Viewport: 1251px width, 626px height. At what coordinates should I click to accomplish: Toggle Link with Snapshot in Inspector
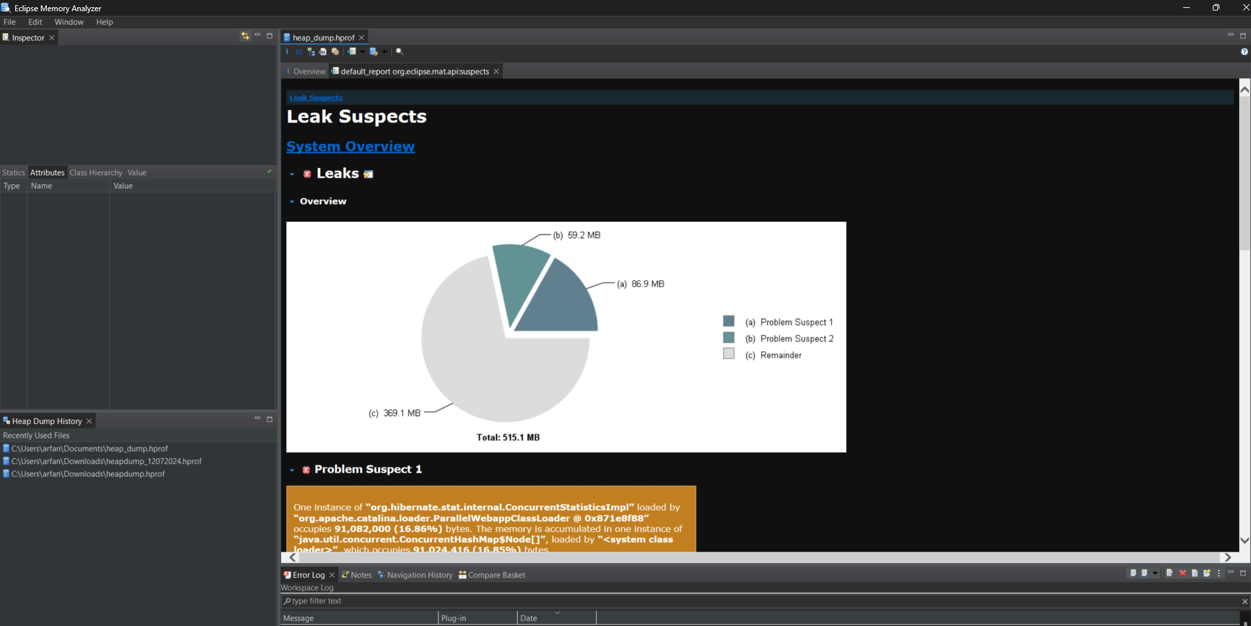tap(245, 36)
